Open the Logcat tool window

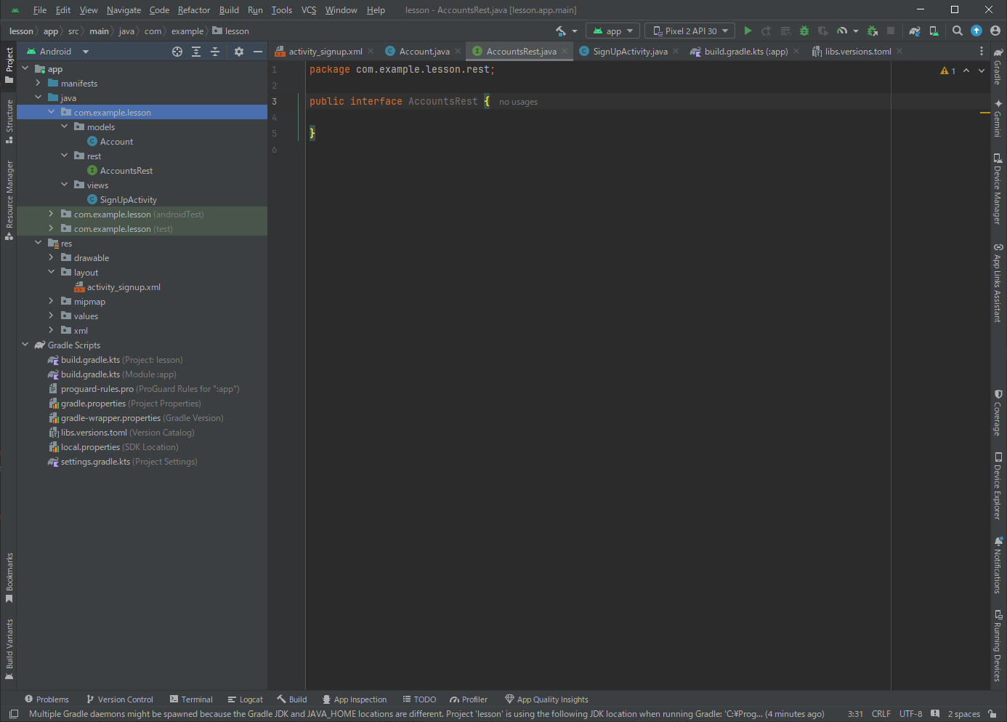245,699
